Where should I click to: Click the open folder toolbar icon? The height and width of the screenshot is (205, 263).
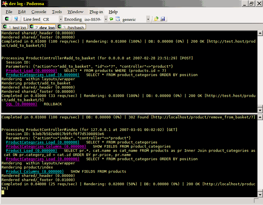point(156,19)
